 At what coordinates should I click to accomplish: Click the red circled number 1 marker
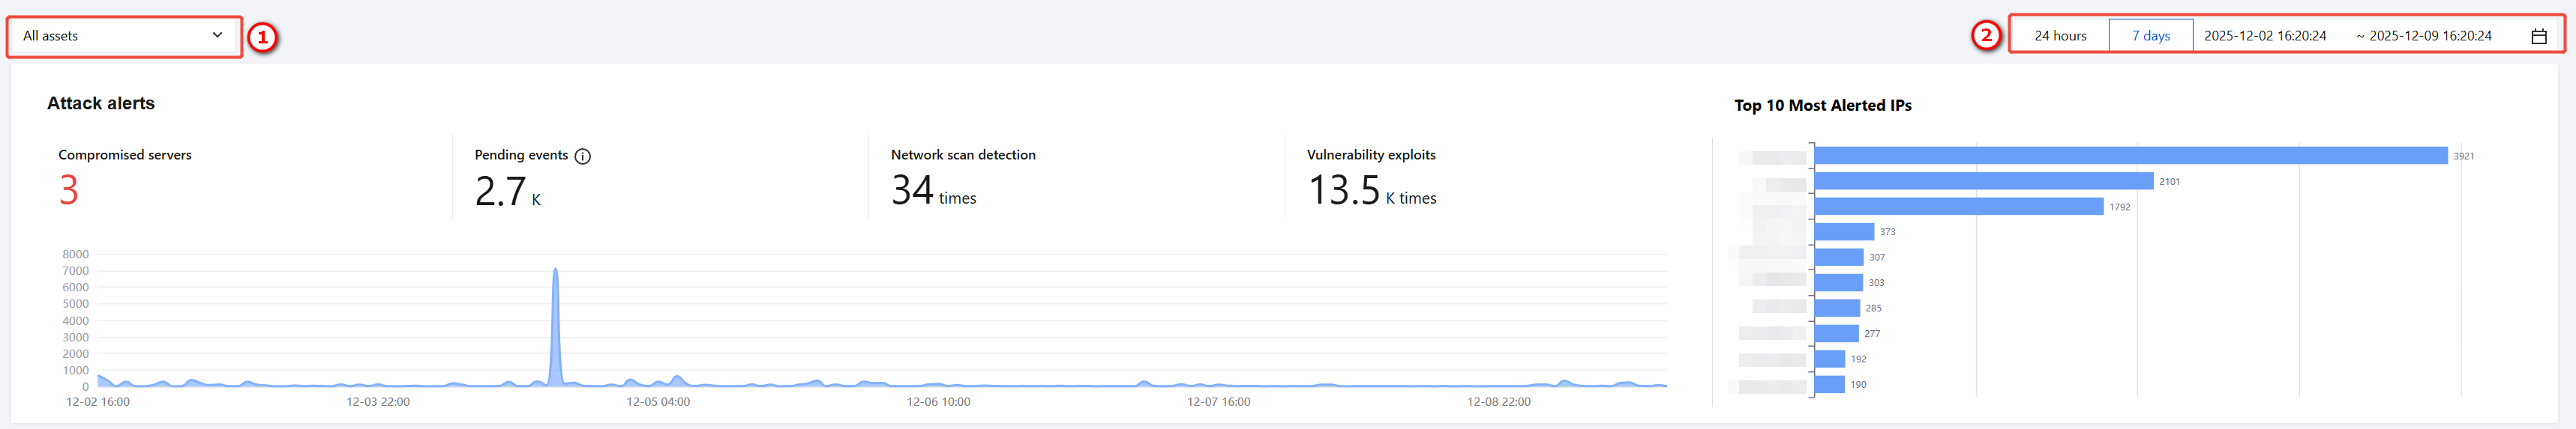coord(262,38)
